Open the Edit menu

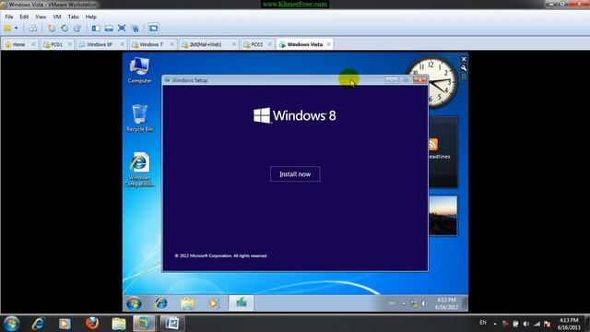pyautogui.click(x=24, y=17)
